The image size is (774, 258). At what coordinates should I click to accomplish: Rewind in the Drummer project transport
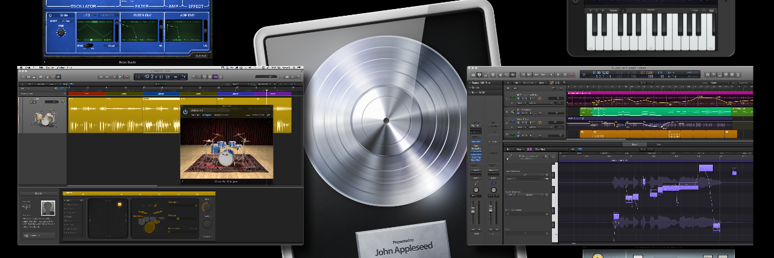click(101, 77)
